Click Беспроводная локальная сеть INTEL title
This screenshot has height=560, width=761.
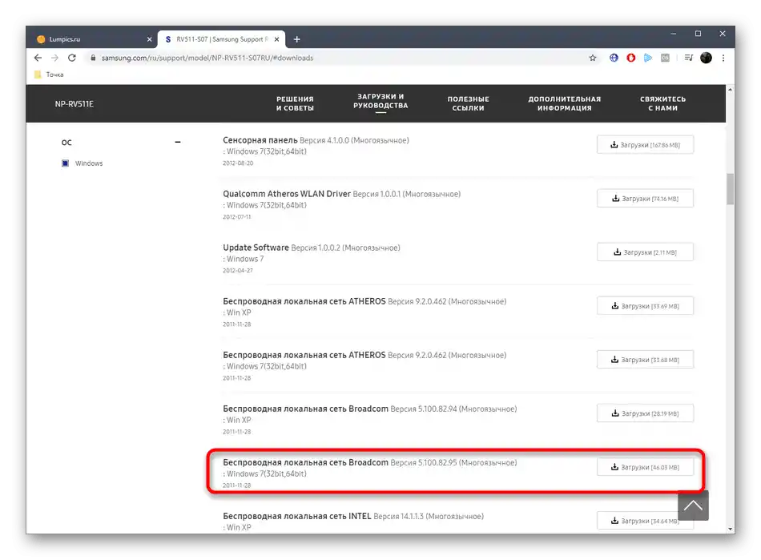(x=297, y=516)
